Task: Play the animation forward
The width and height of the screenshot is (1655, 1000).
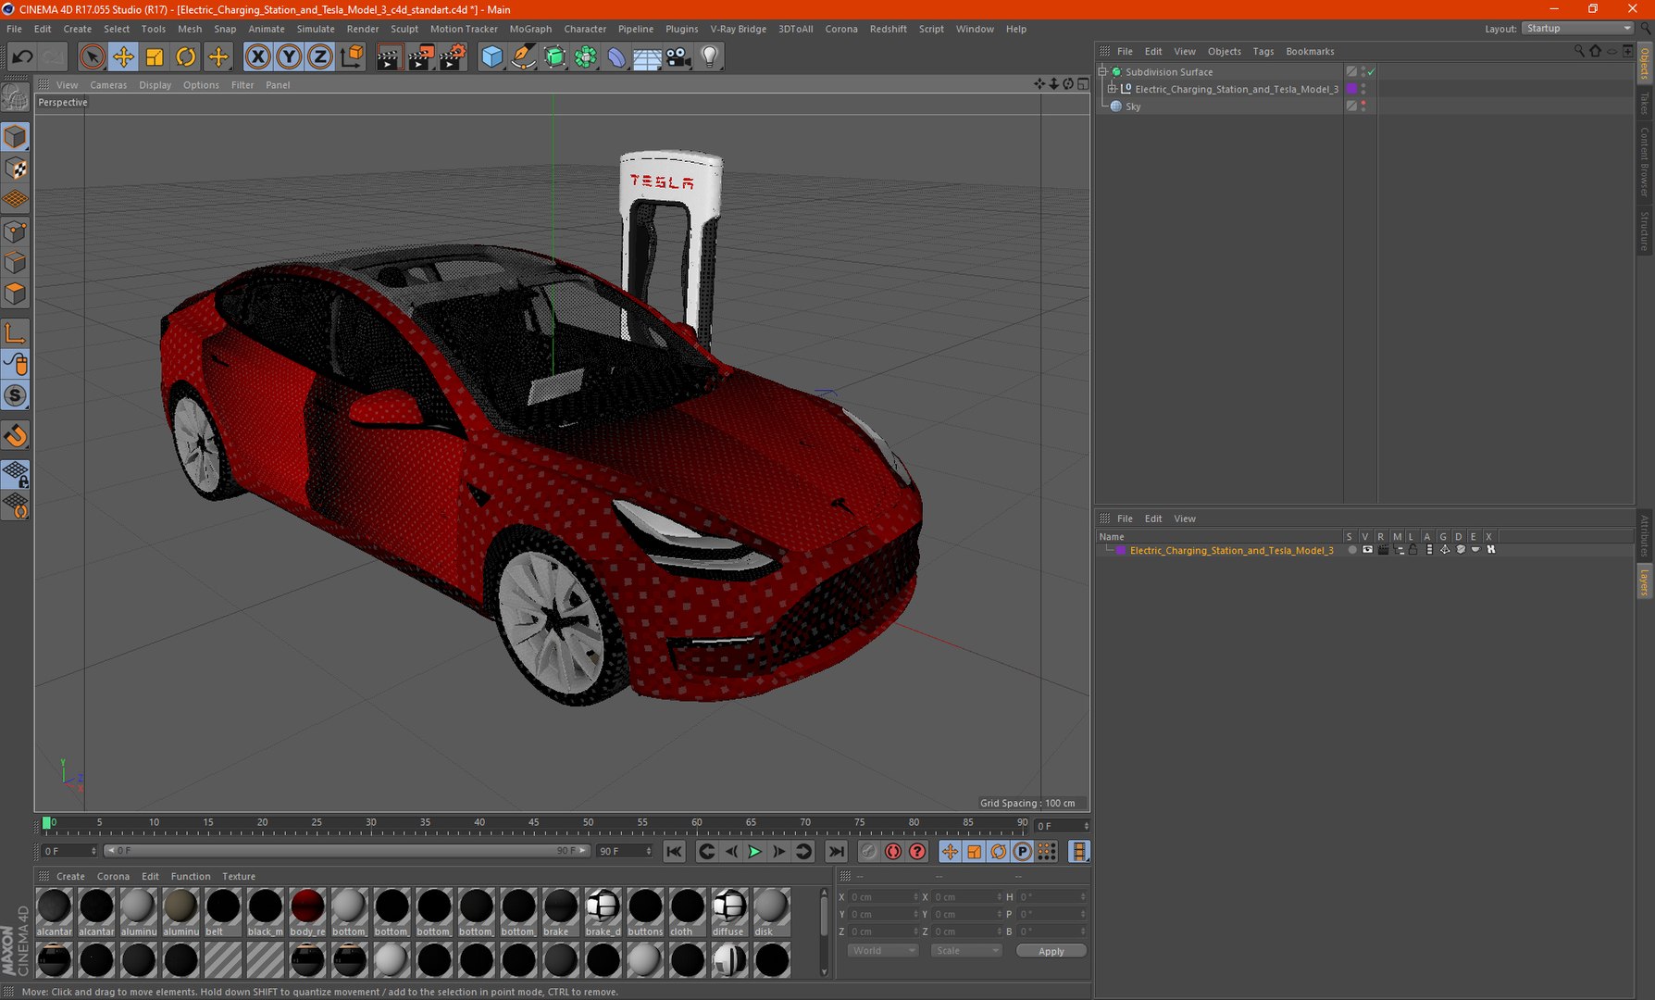Action: point(755,851)
